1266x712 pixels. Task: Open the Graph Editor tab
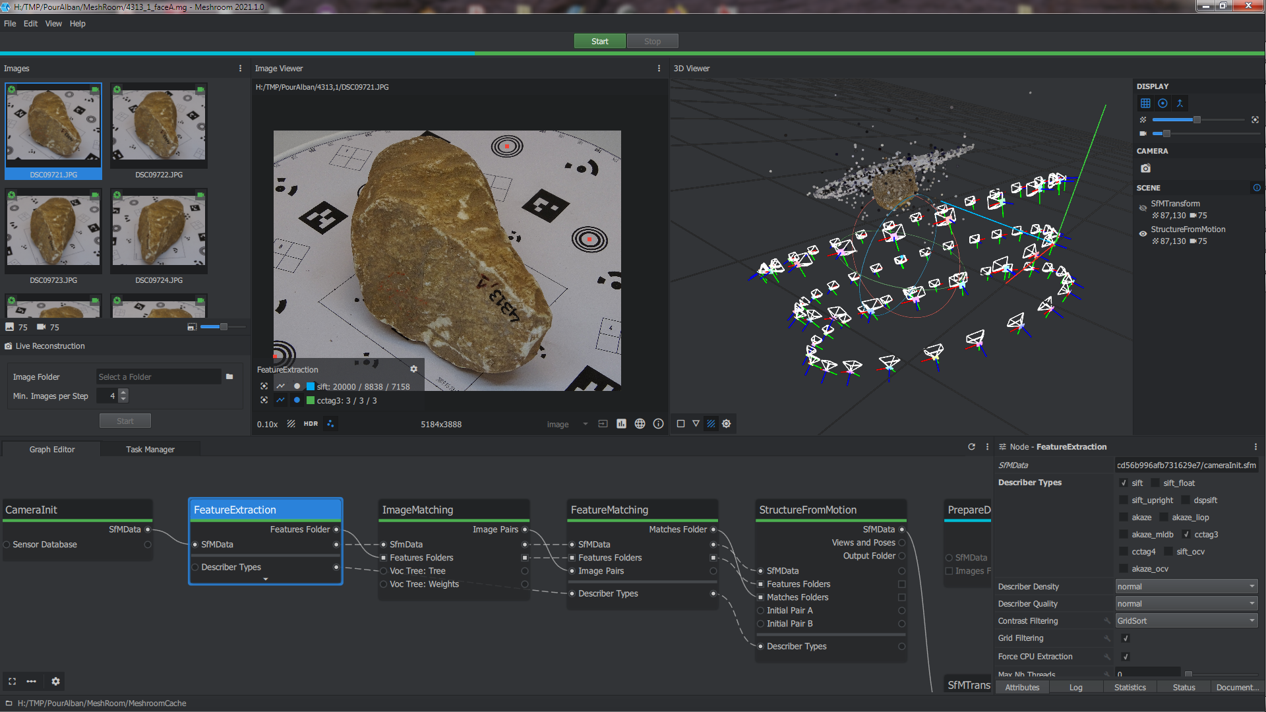tap(50, 450)
